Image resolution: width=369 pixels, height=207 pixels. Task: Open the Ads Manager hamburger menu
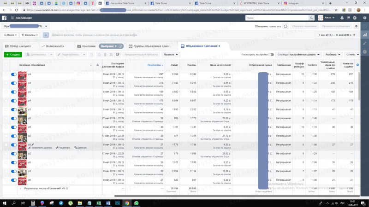(12, 18)
